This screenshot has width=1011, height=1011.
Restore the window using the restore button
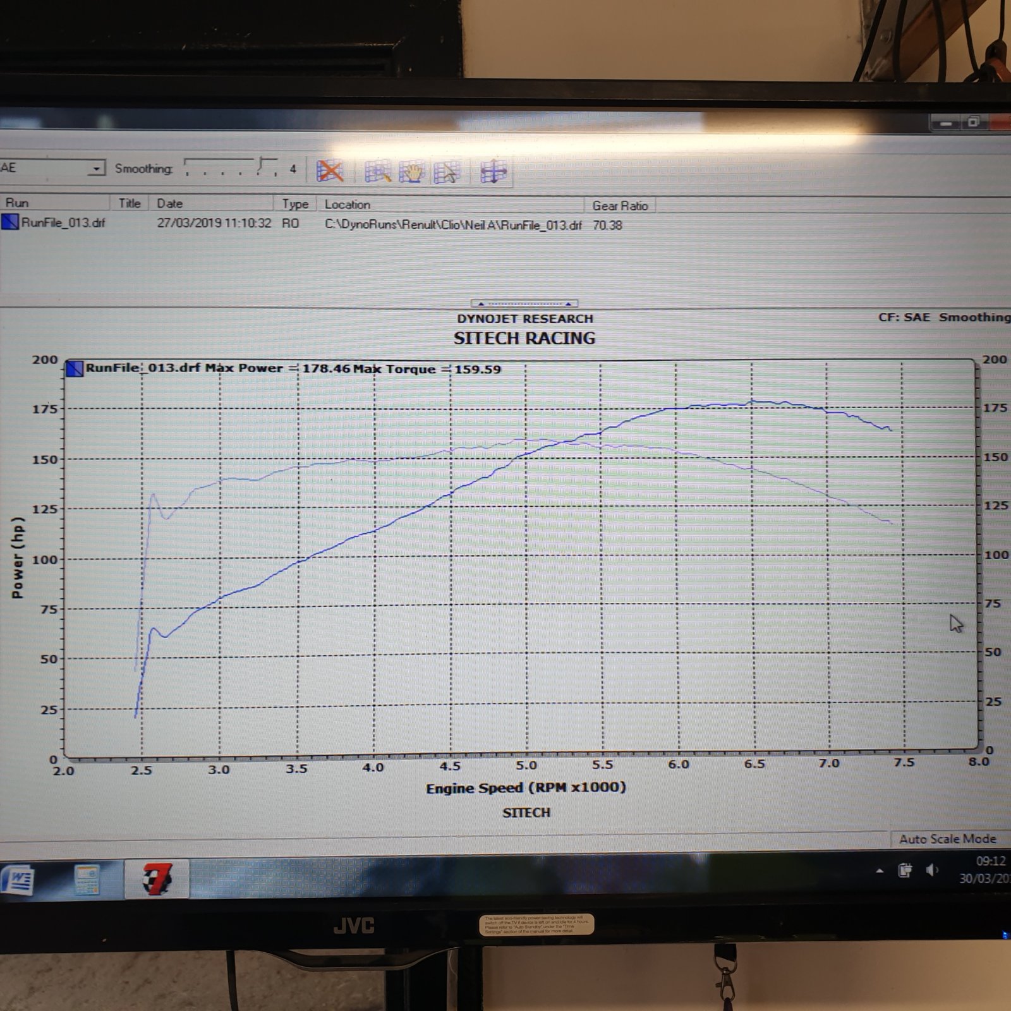pyautogui.click(x=974, y=122)
